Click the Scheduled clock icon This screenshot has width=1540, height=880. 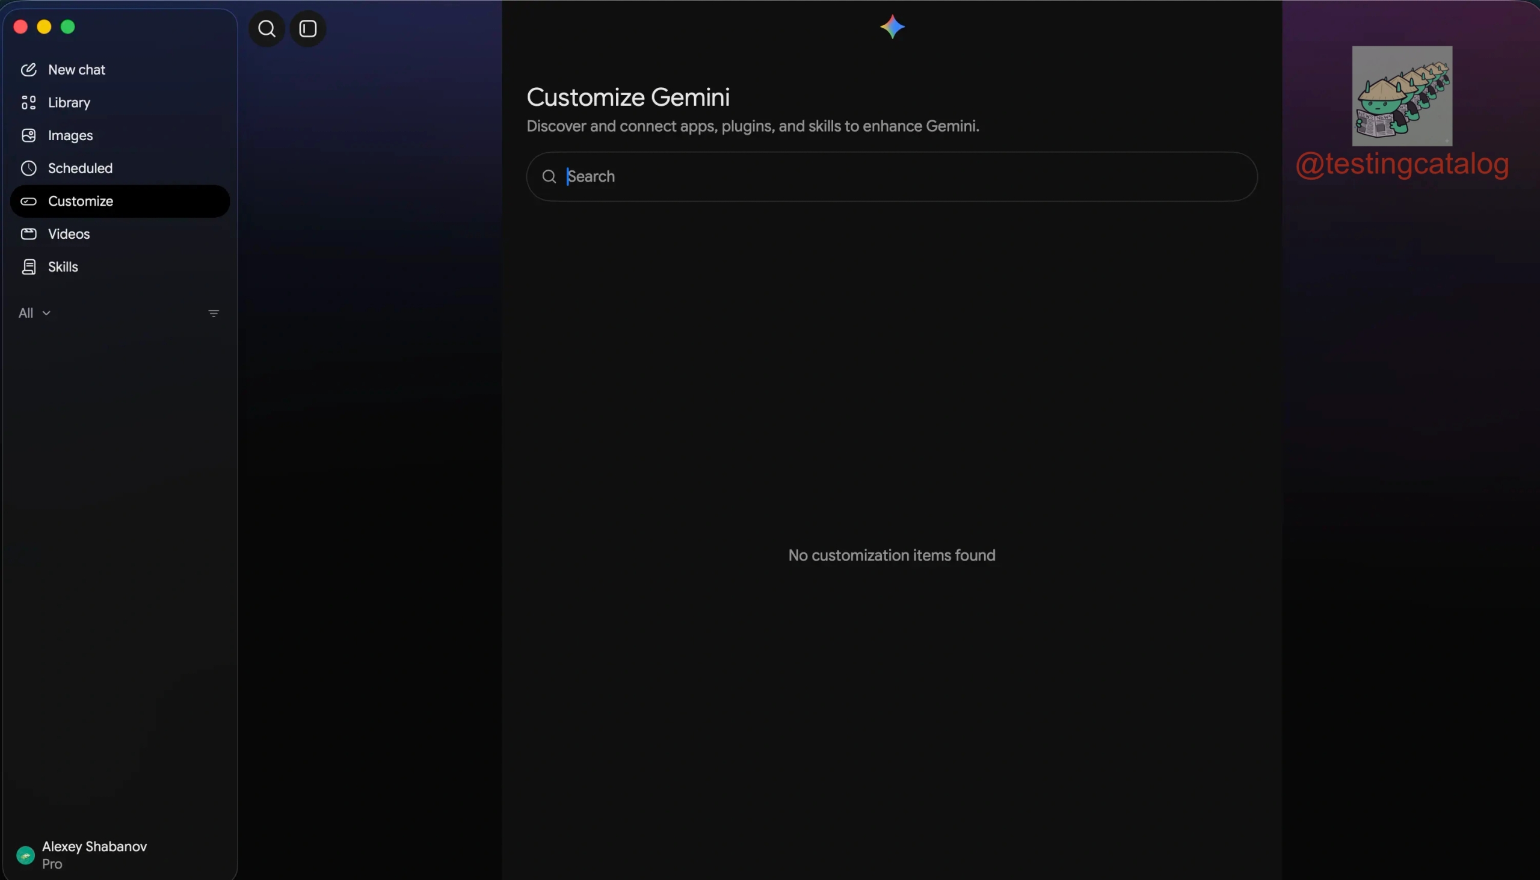(28, 168)
